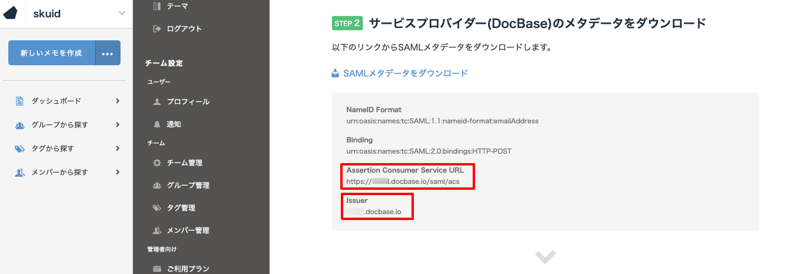Image resolution: width=804 pixels, height=274 pixels.
Task: Click the NameID Format label
Action: (x=374, y=110)
